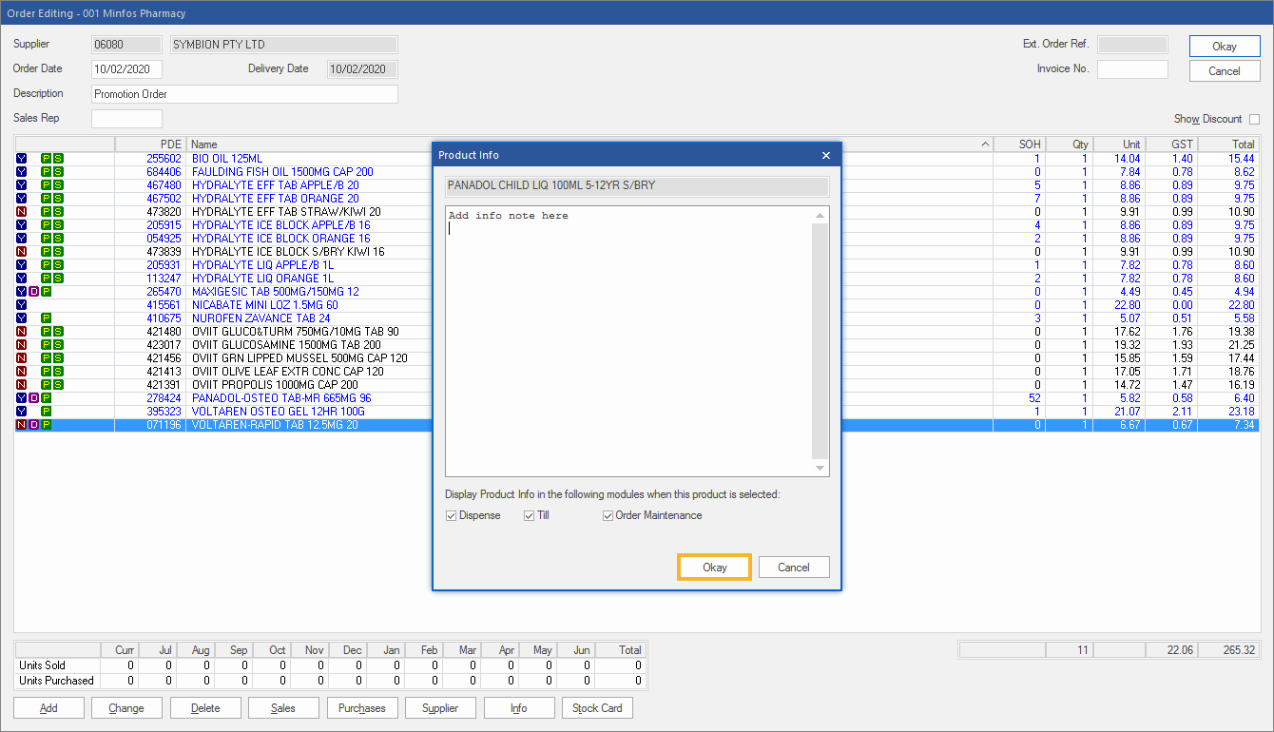Sort by the PDE column header
The width and height of the screenshot is (1274, 732).
(150, 144)
